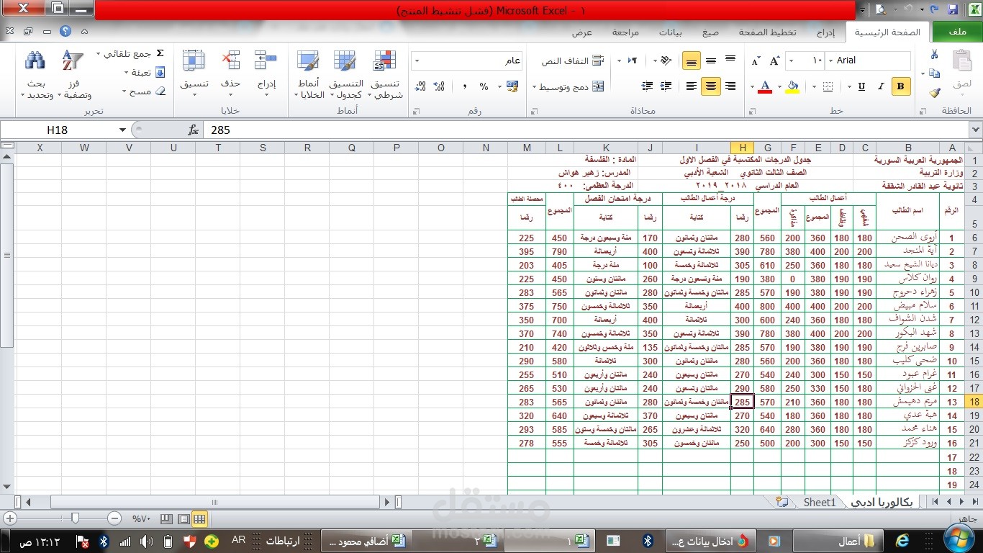Click the text orientation icon
The image size is (983, 553).
click(666, 60)
